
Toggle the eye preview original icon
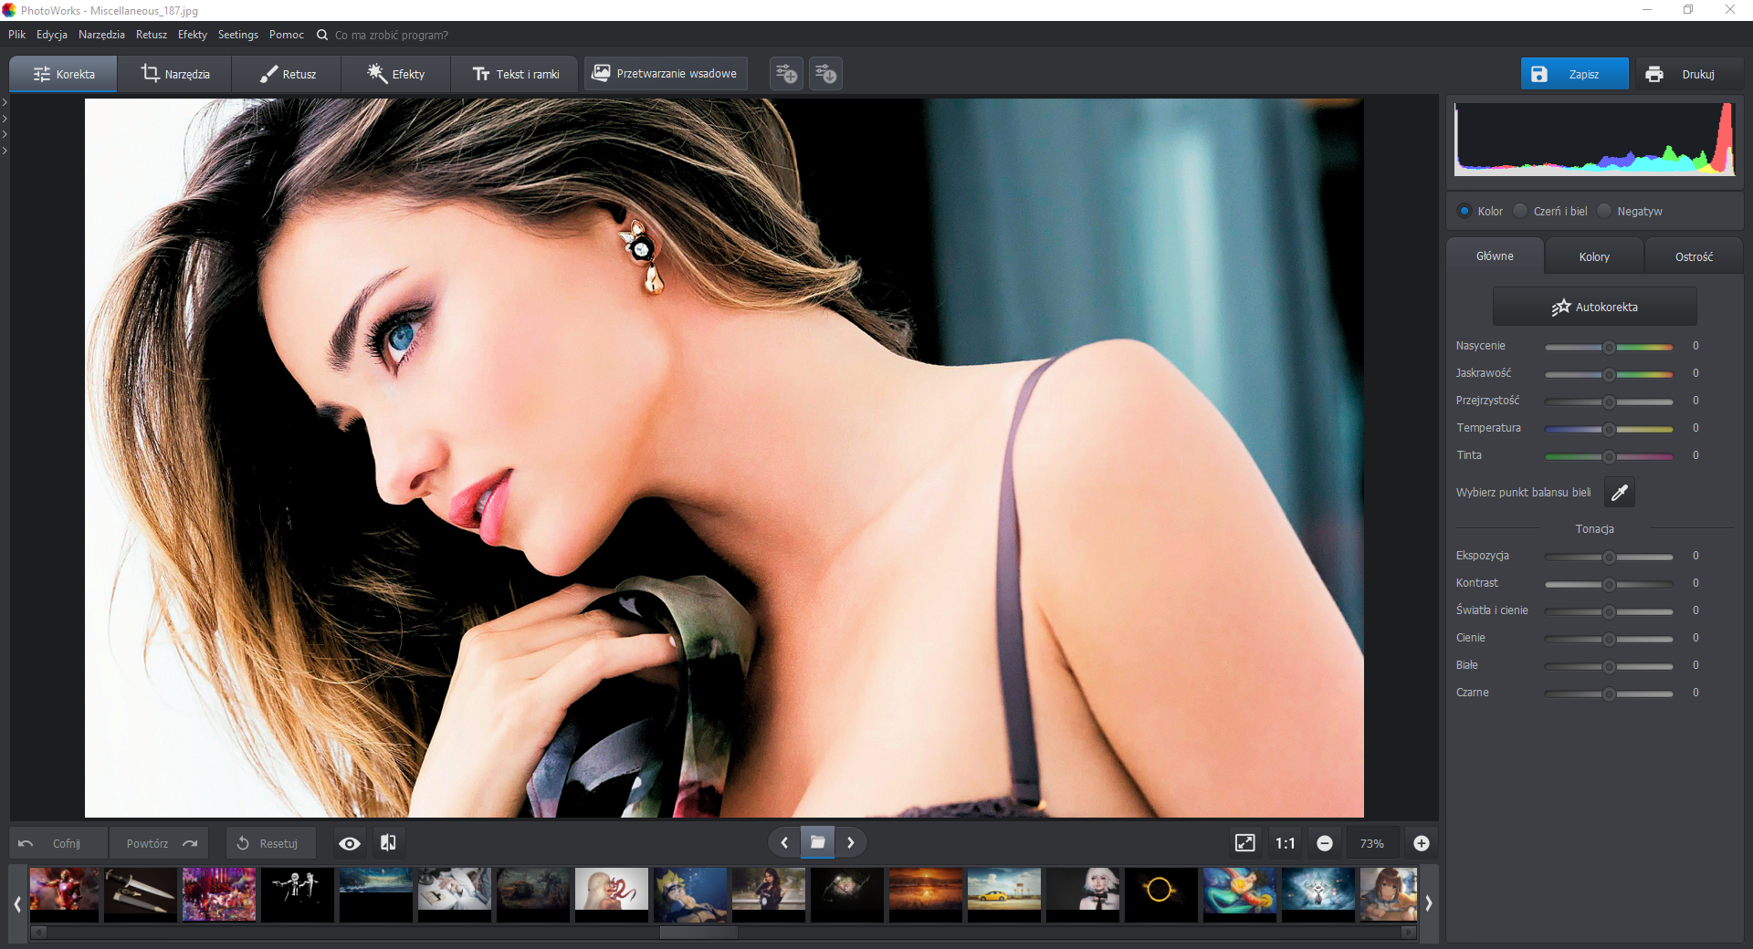(350, 844)
